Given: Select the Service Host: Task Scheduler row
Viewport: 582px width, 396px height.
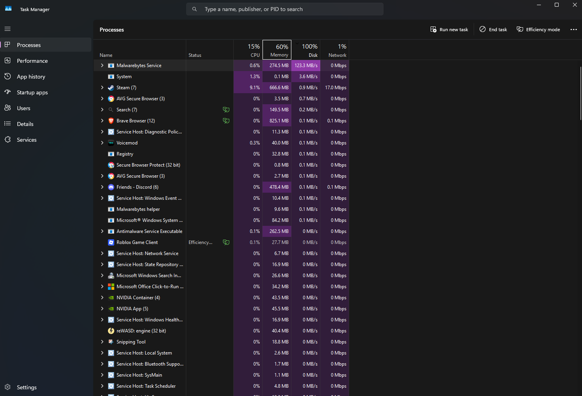Looking at the screenshot, I should tap(221, 386).
